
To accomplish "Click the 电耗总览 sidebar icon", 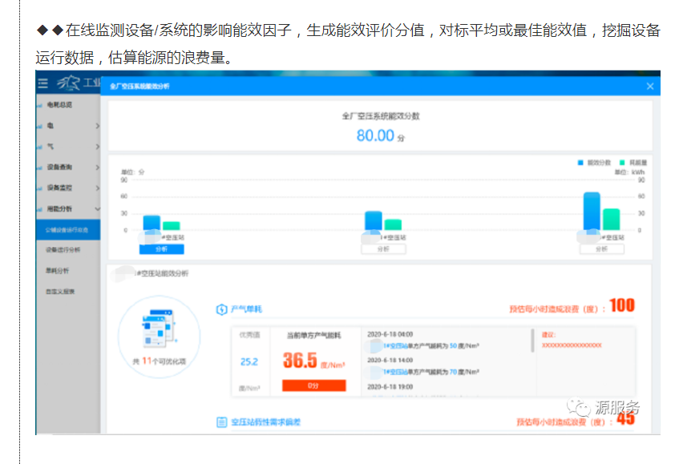I will pos(39,105).
